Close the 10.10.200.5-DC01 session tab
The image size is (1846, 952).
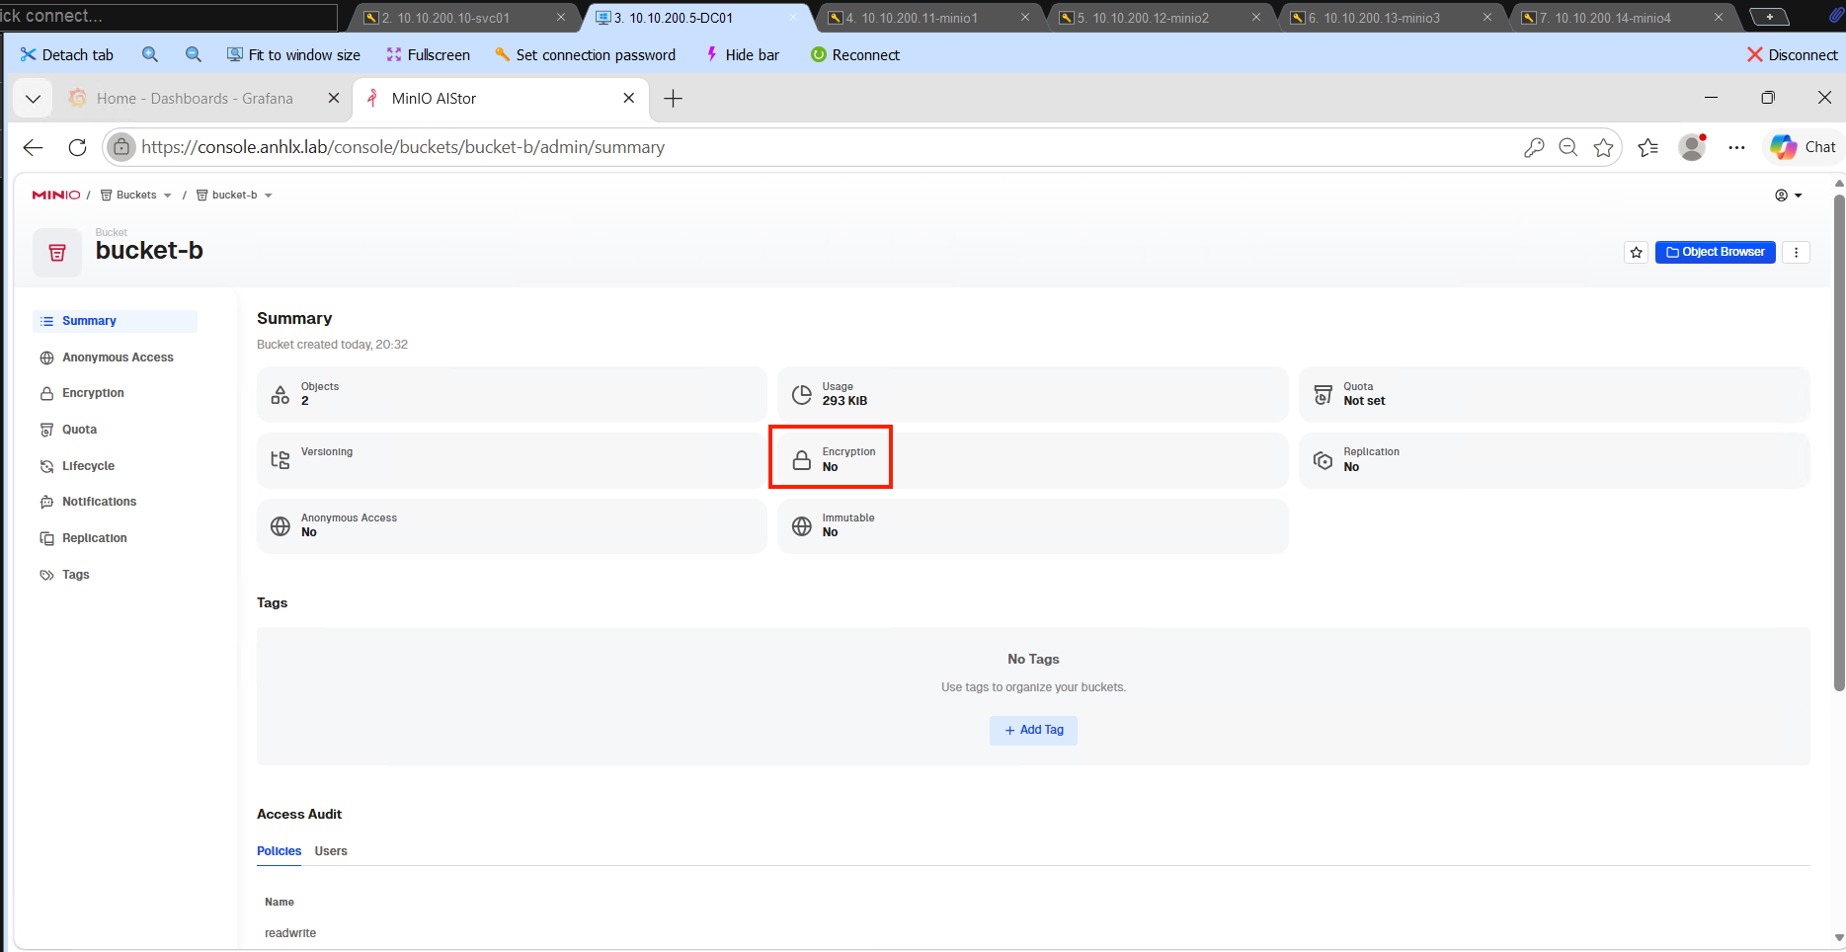pos(792,18)
